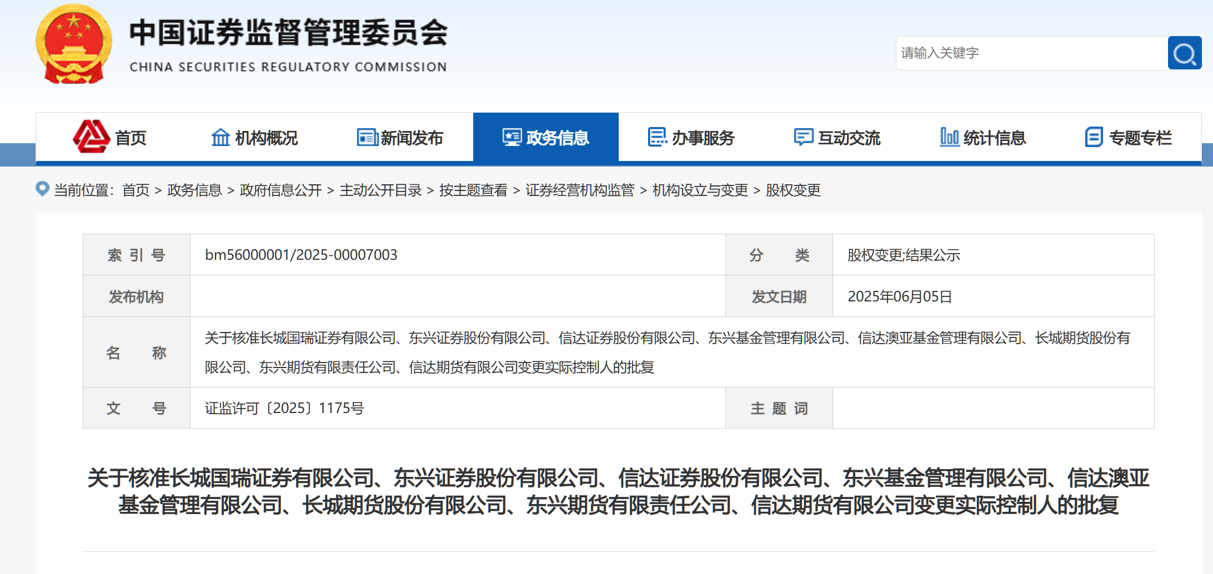Click the CSRC national emblem logo

pos(74,44)
